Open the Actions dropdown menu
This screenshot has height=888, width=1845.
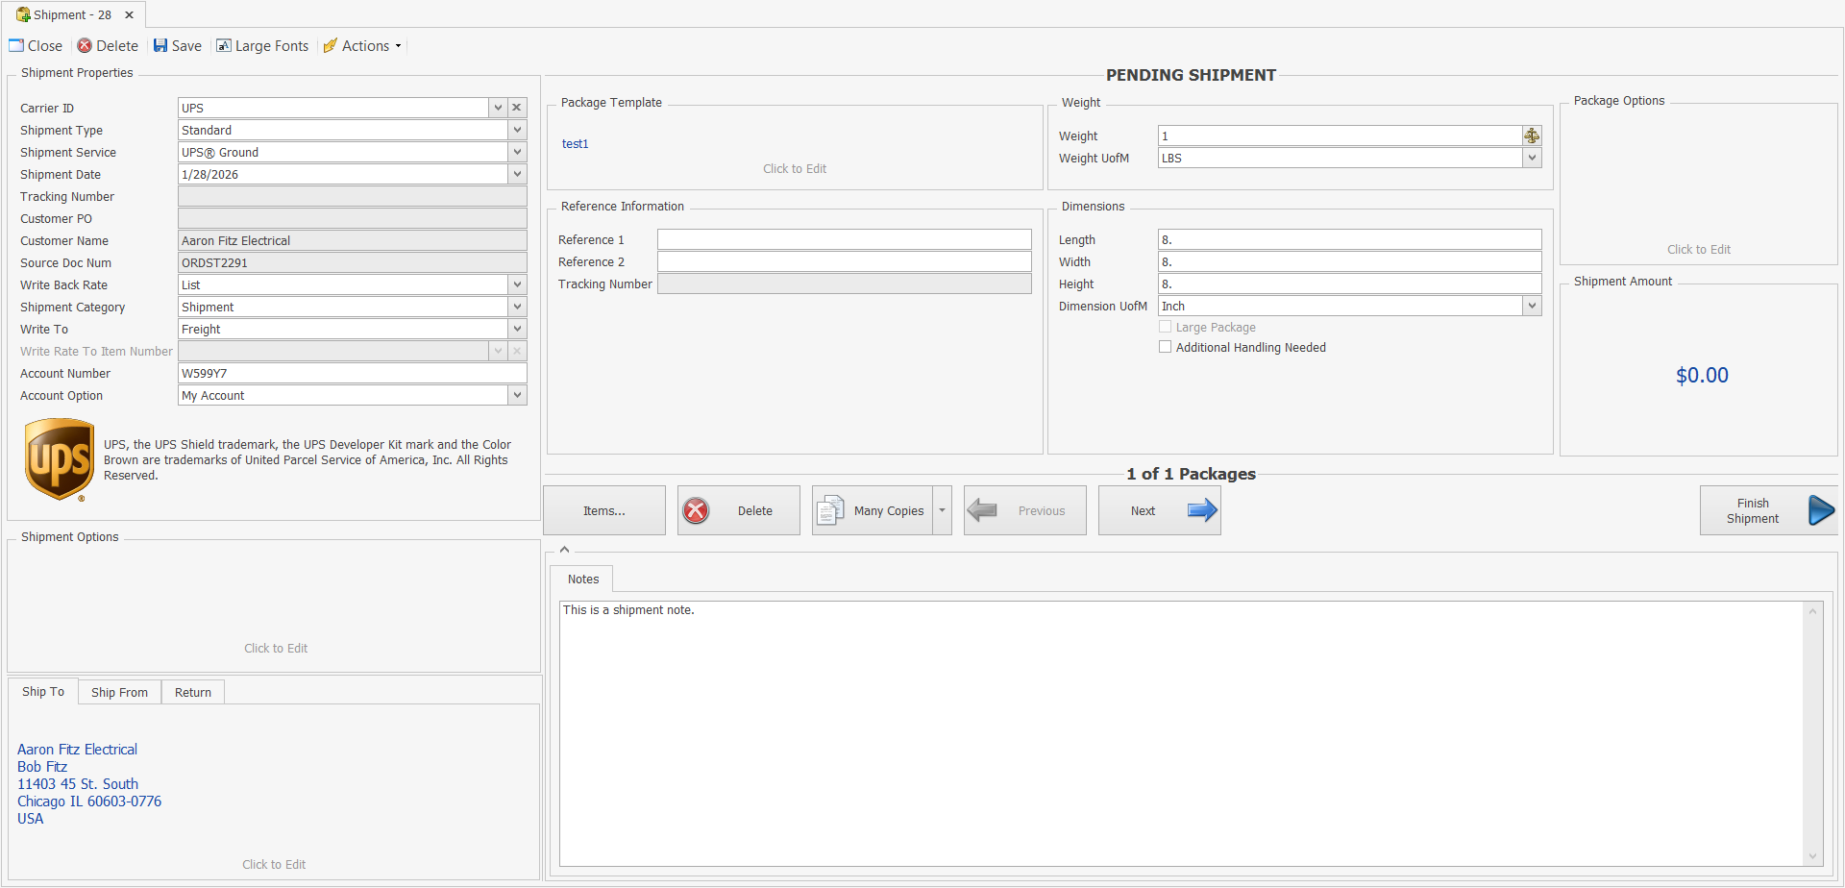tap(365, 46)
